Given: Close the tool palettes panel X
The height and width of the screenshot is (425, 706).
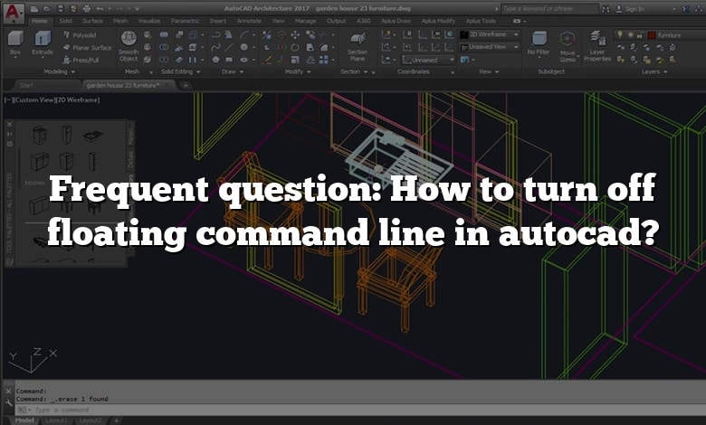Looking at the screenshot, I should pos(9,124).
